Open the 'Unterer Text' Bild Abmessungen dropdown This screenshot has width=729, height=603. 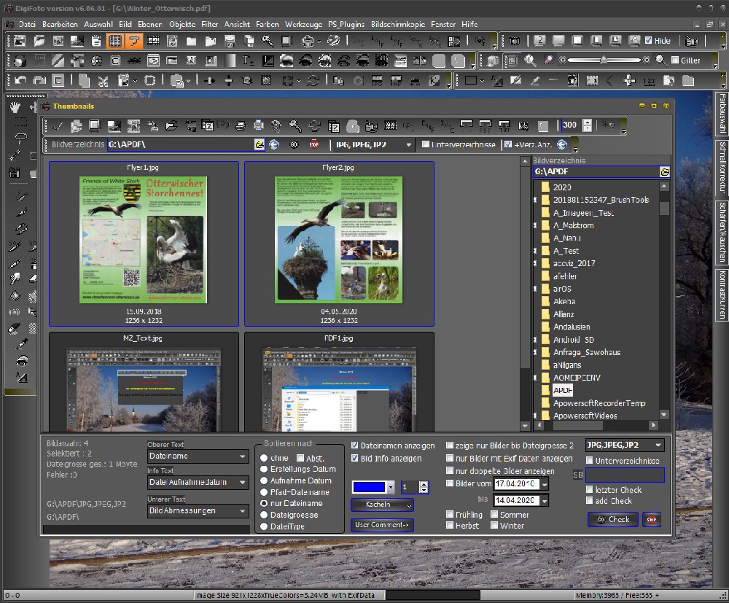[198, 511]
